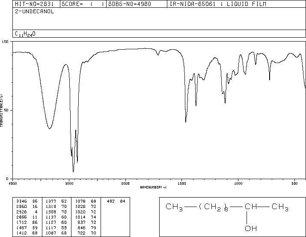Click peak value 1137 in the table

(51, 217)
